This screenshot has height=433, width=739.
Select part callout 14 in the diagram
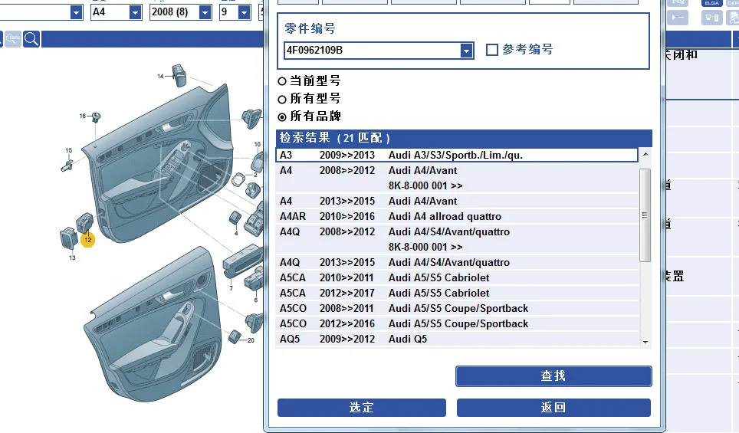point(160,76)
